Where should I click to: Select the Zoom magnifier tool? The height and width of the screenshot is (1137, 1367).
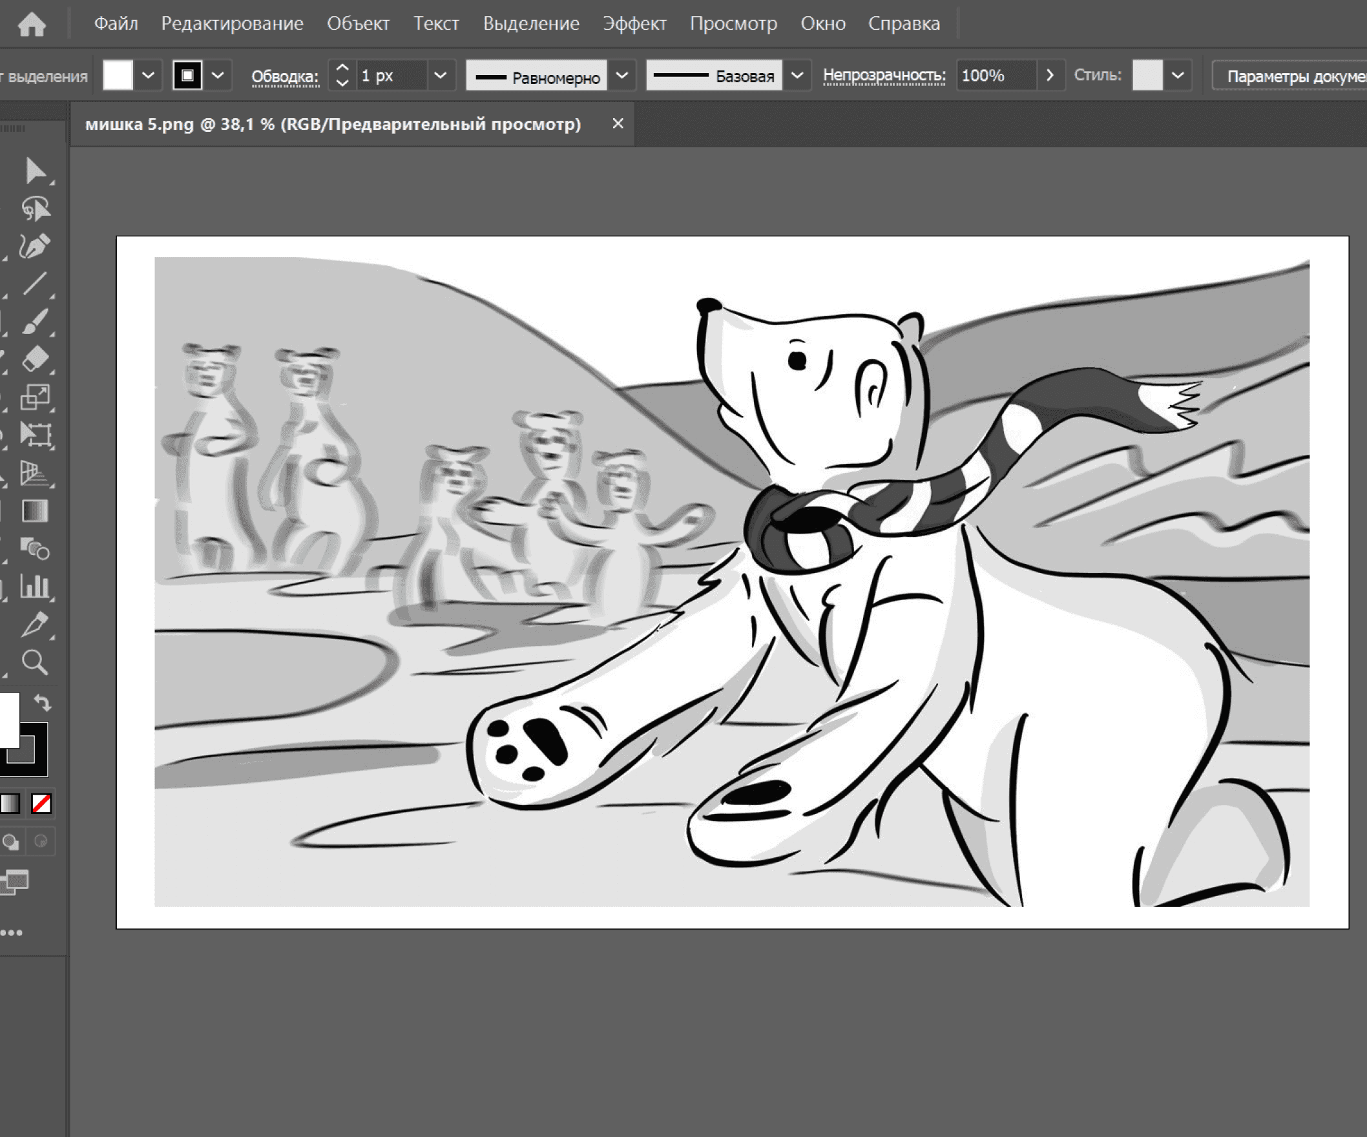(35, 662)
